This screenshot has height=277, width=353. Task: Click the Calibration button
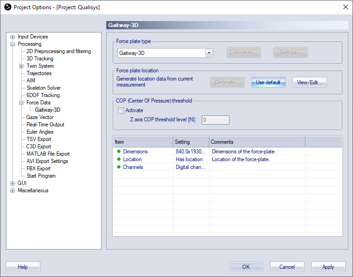[x=244, y=53]
